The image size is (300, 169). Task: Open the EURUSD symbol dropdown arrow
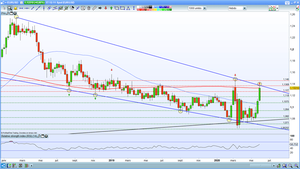point(6,3)
